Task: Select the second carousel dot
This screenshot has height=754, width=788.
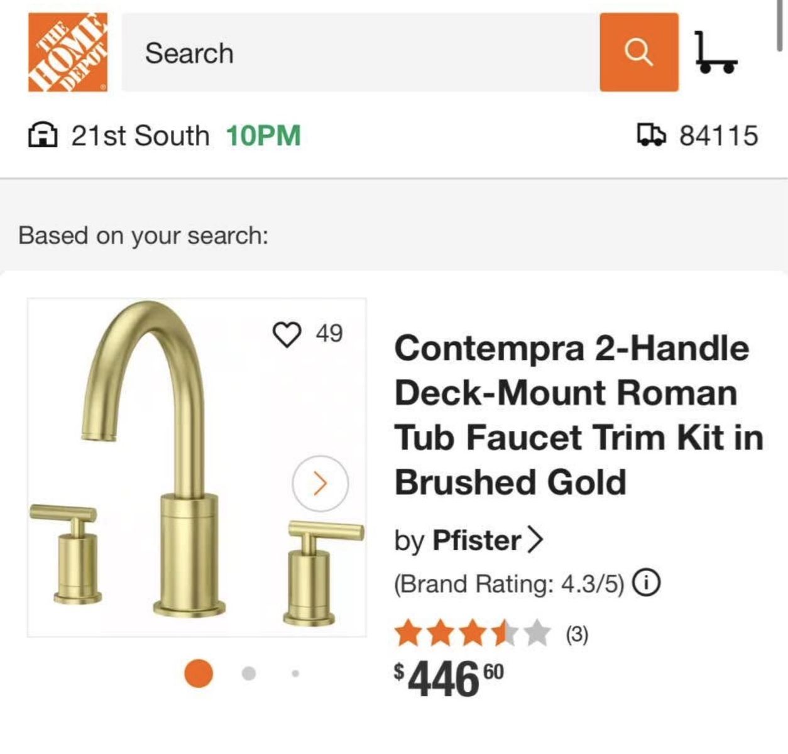Action: [x=249, y=674]
